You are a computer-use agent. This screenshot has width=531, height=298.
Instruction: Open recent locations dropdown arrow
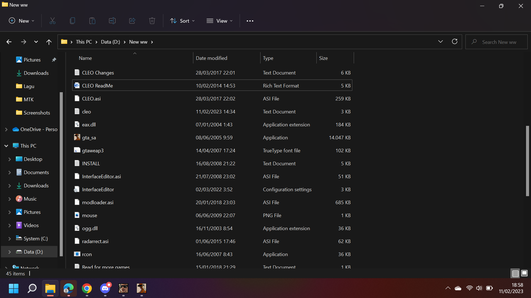[36, 42]
